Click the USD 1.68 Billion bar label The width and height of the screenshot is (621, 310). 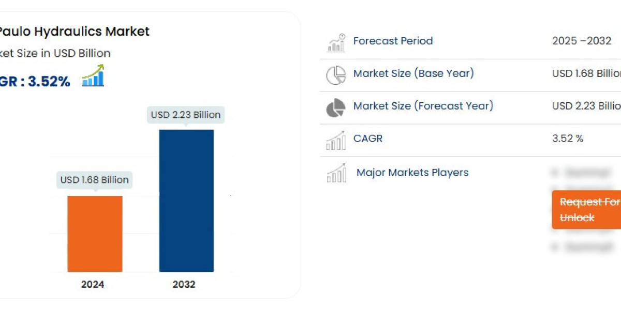click(x=94, y=180)
